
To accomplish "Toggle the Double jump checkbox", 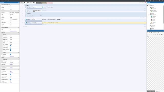I will coord(11,46).
